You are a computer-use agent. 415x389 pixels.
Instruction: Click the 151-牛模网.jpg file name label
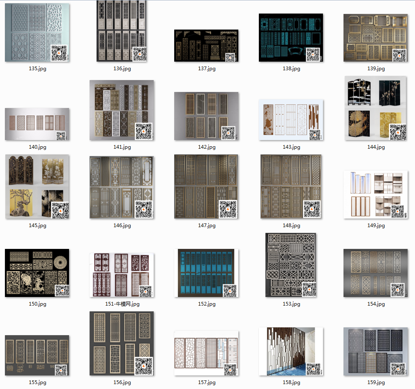point(122,304)
